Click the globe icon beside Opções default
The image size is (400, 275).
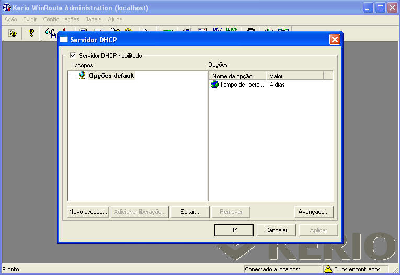pos(83,76)
